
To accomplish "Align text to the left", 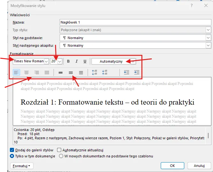I will (17, 72).
